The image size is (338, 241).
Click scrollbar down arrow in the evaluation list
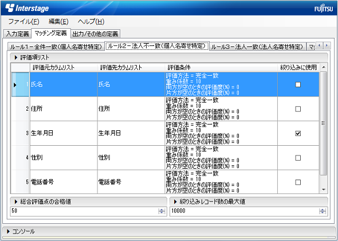(323, 189)
